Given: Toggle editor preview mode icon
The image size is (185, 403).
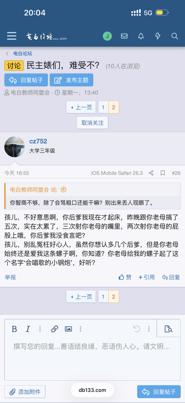Looking at the screenshot, I should 168,329.
